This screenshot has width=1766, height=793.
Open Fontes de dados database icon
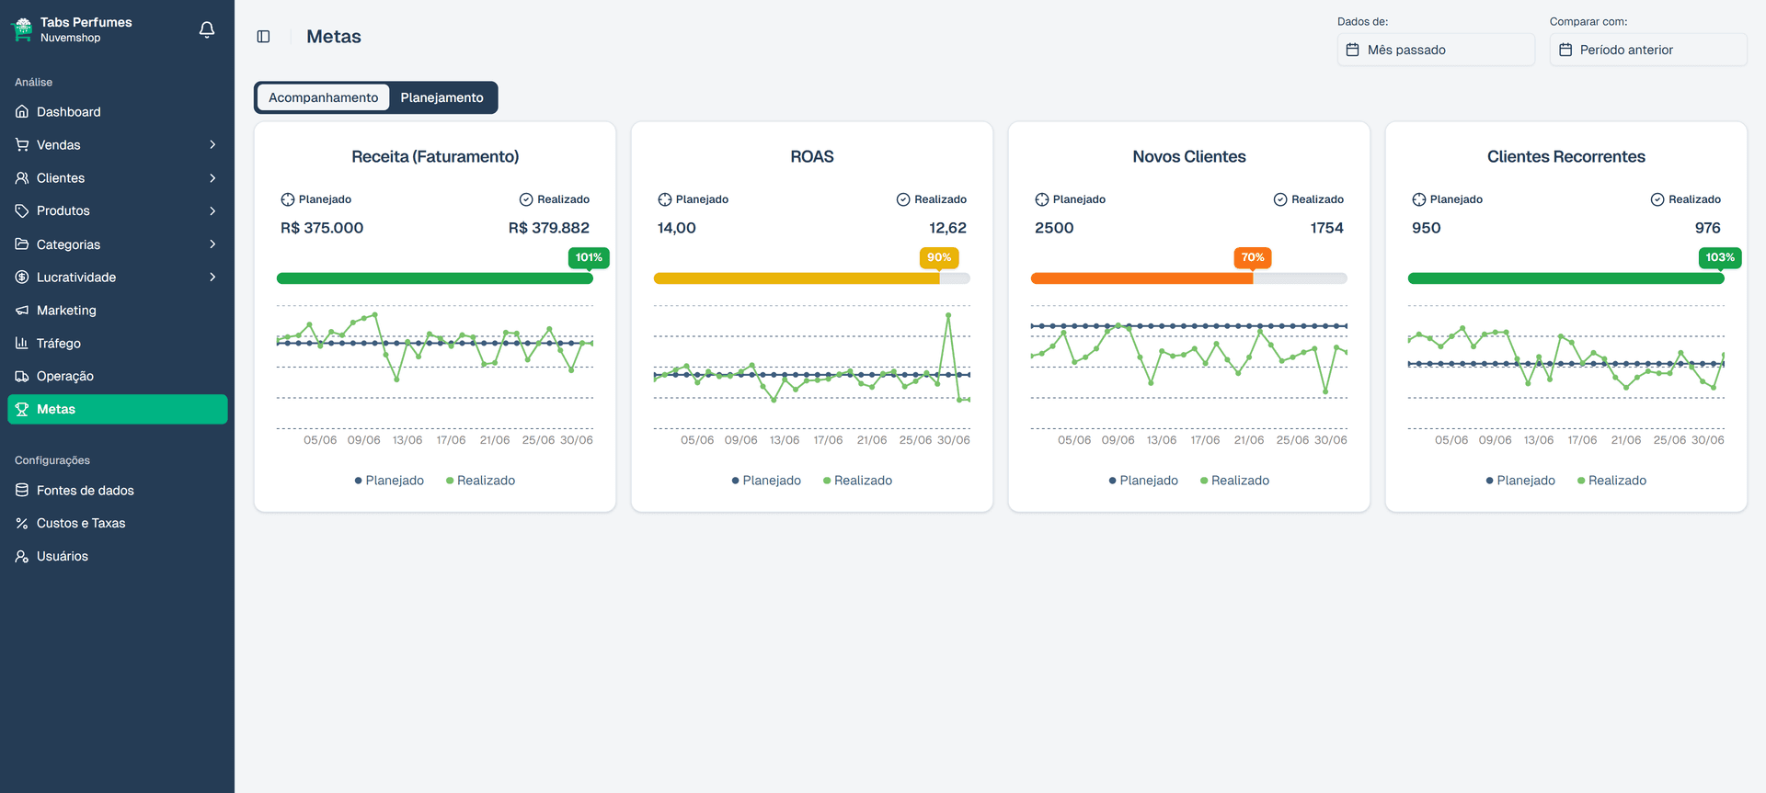pos(22,491)
